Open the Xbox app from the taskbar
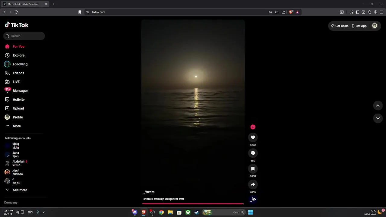 tap(188, 212)
